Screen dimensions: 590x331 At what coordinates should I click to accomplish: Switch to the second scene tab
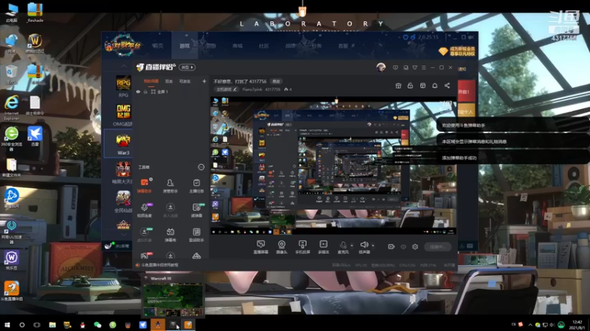[x=169, y=81]
